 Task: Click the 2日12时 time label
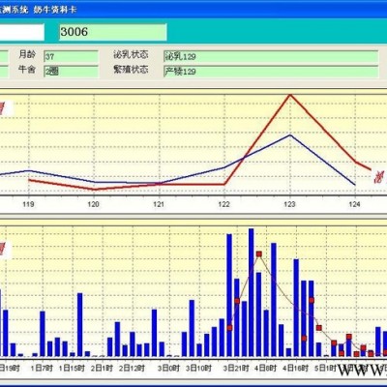[x=132, y=368]
